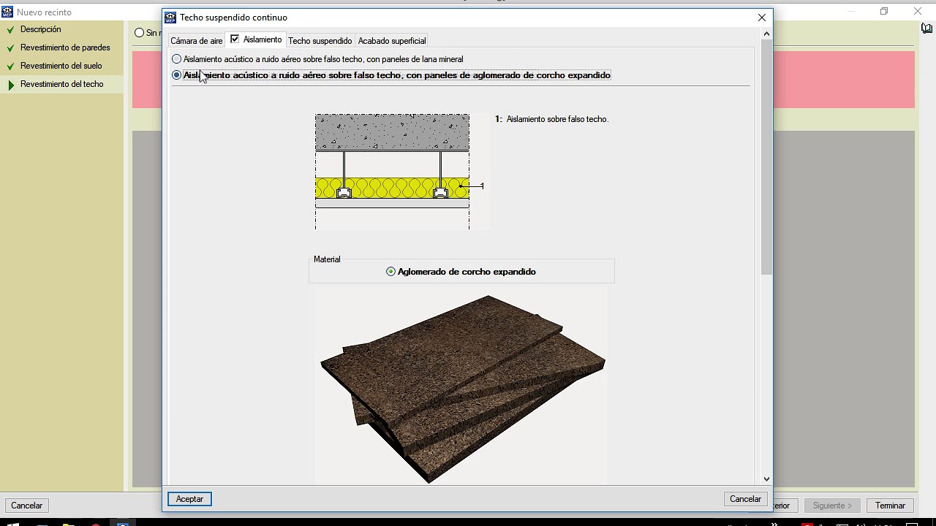Go to Revestimiento de paredes step
The width and height of the screenshot is (936, 526).
point(65,47)
